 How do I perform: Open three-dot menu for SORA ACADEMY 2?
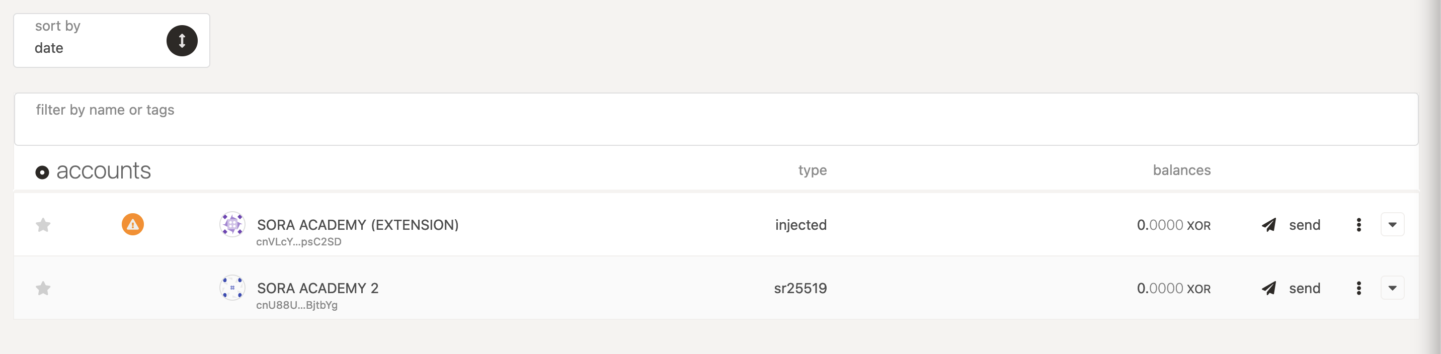coord(1359,288)
